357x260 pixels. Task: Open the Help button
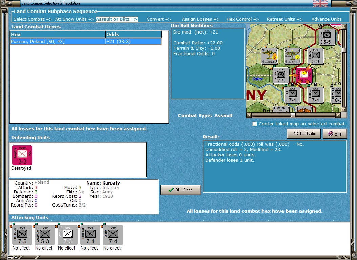335,134
